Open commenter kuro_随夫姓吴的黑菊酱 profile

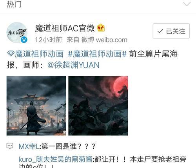point(56,159)
